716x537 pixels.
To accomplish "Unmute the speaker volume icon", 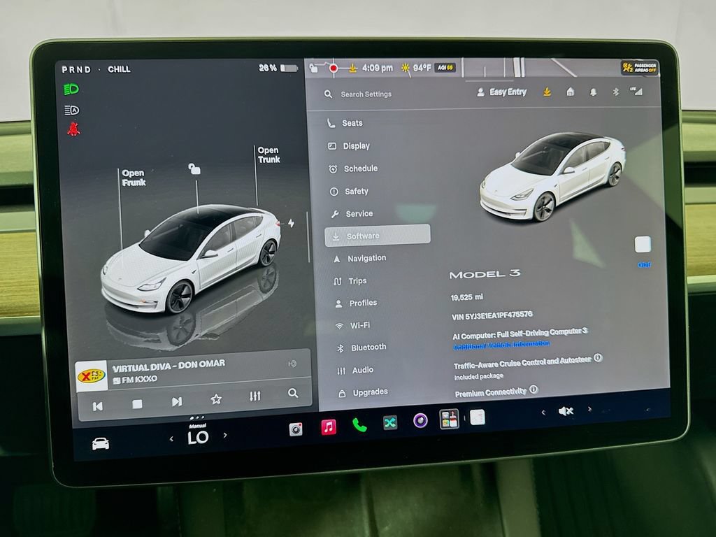I will (x=566, y=411).
